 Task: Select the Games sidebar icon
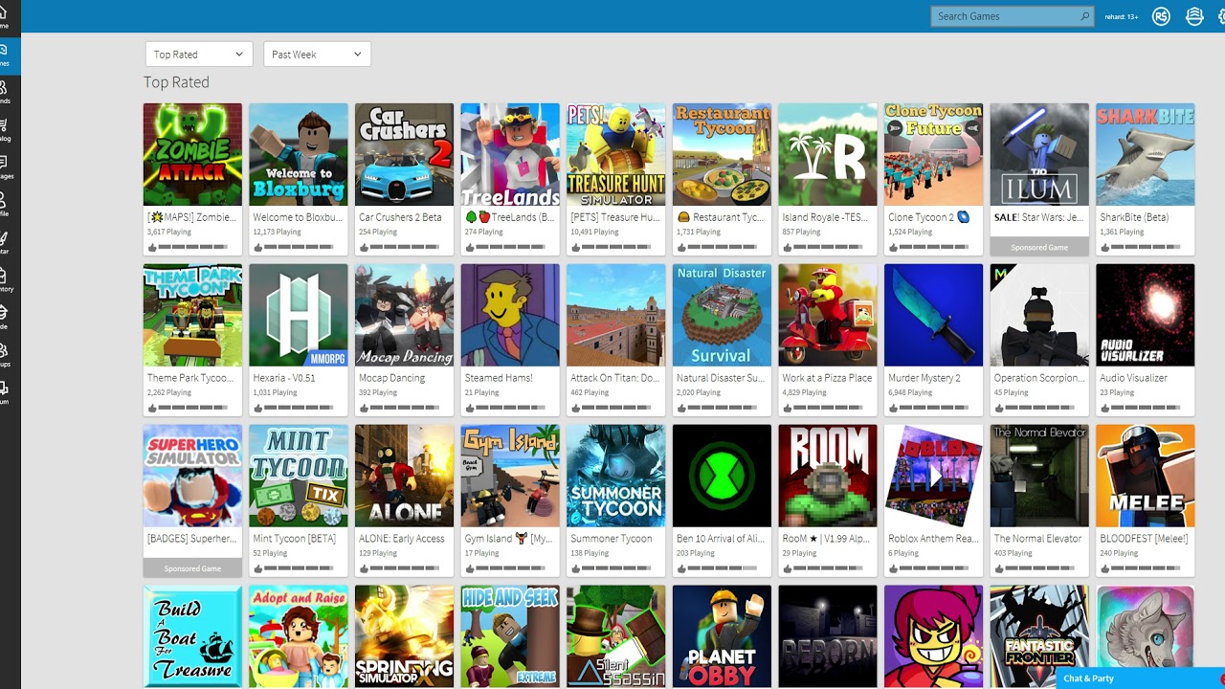coord(4,54)
